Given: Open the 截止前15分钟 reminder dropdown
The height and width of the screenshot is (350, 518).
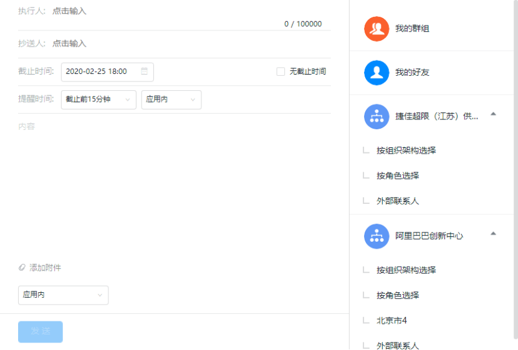Looking at the screenshot, I should point(98,99).
